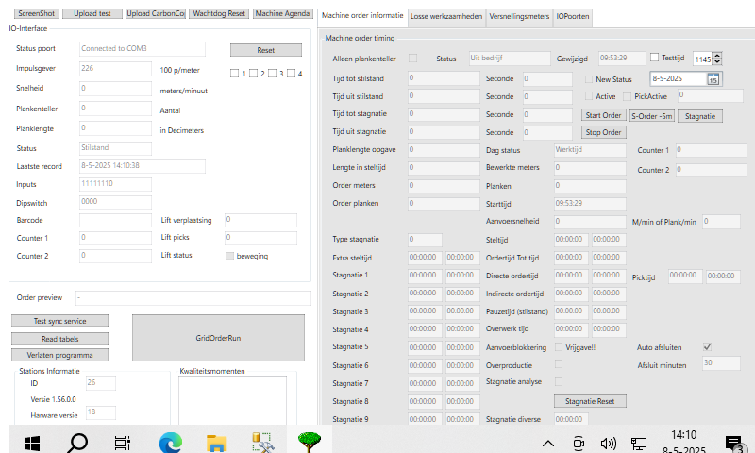The height and width of the screenshot is (453, 755).
Task: Open the calendar picker for date 8-5-2025
Action: click(713, 78)
